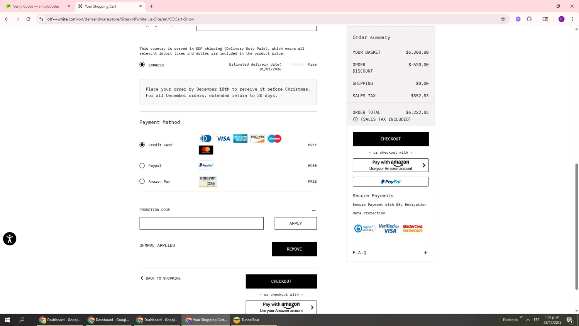
Task: Open a new browser tab
Action: tap(151, 6)
